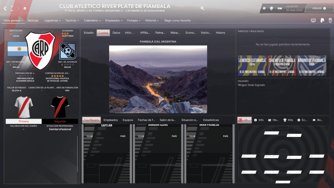
Task: Select the Primera kit toggle
Action: pyautogui.click(x=24, y=121)
